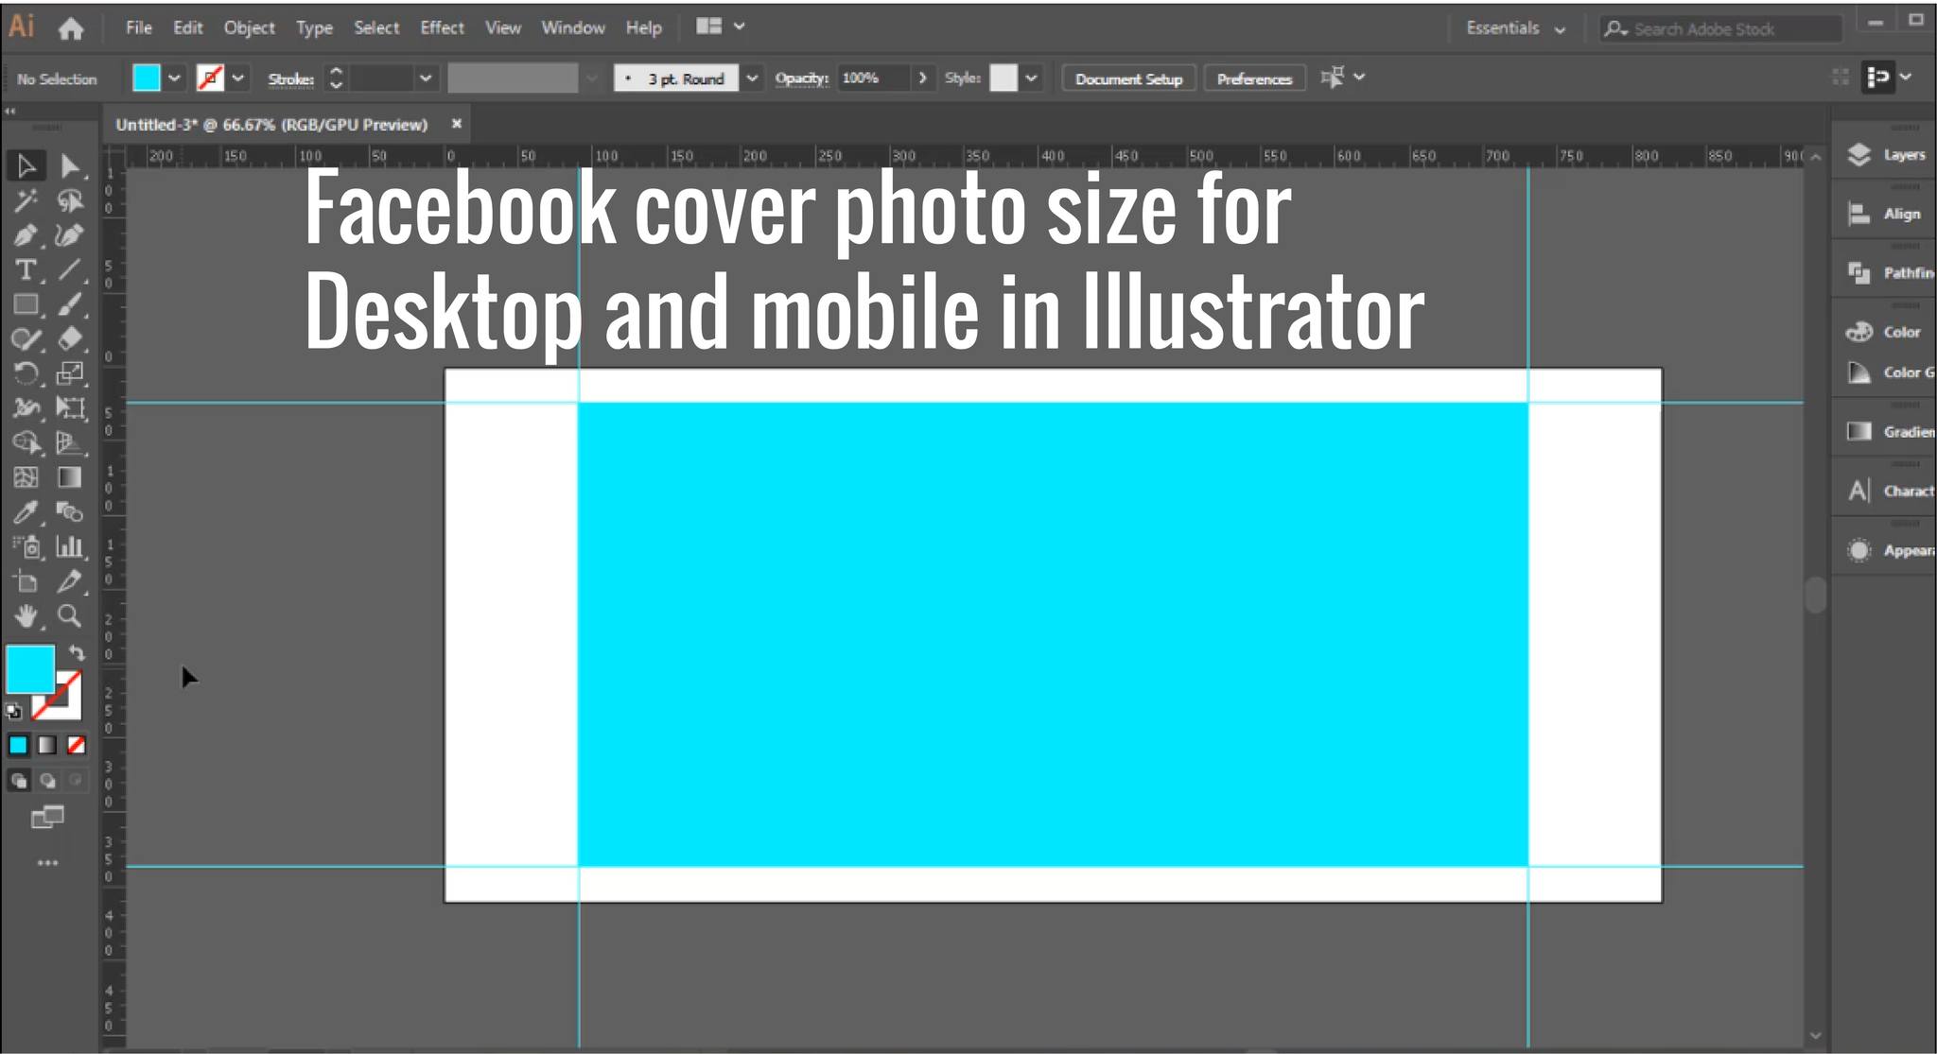Select the Rotate tool

(x=26, y=373)
